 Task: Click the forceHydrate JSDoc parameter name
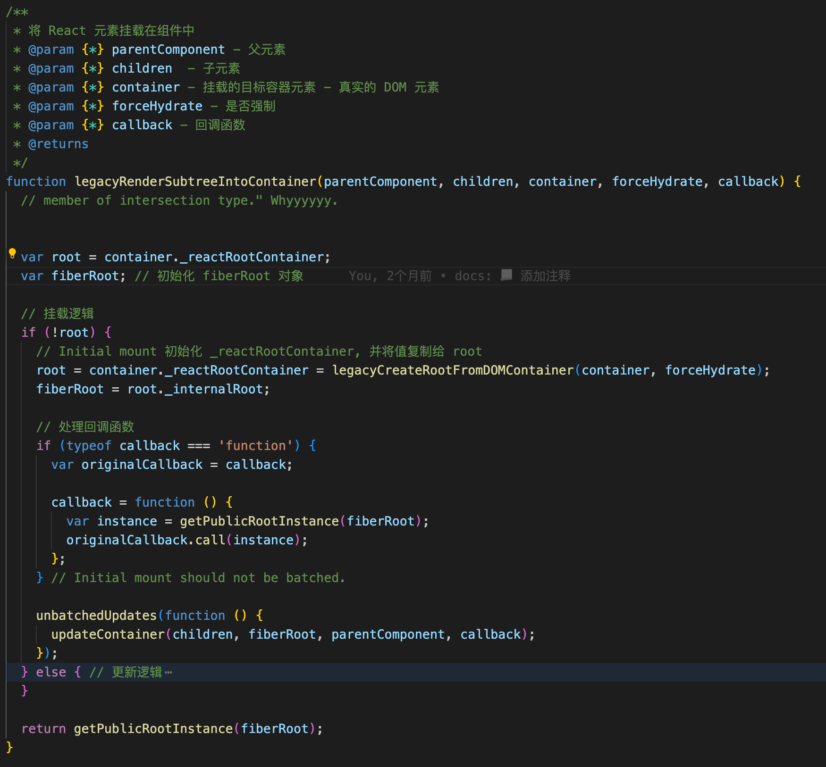[157, 106]
